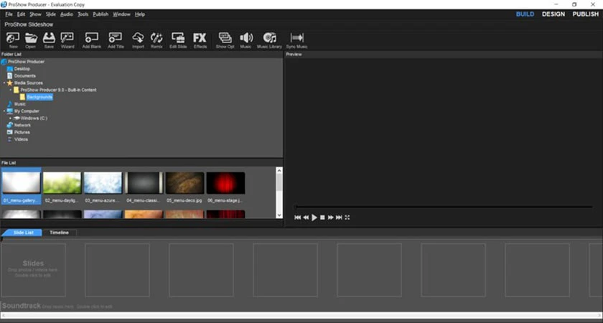The height and width of the screenshot is (323, 603).
Task: Open the File menu
Action: pyautogui.click(x=9, y=14)
